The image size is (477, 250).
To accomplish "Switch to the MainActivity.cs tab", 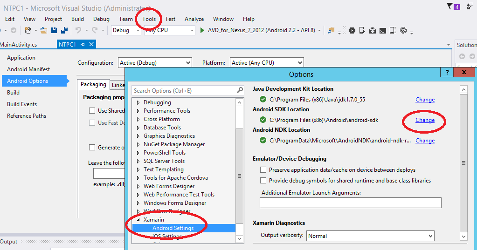I will (x=19, y=44).
